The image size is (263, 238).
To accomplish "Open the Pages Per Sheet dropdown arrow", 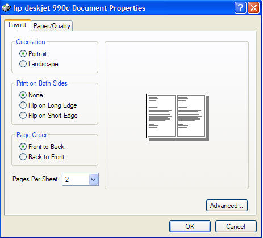I will click(x=94, y=179).
